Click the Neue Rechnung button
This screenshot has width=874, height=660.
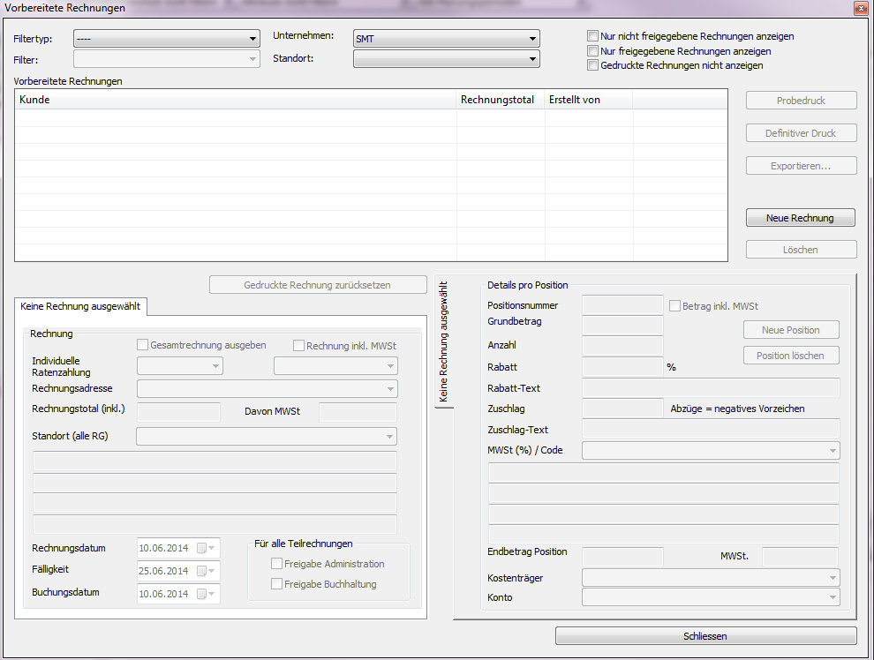pos(801,217)
